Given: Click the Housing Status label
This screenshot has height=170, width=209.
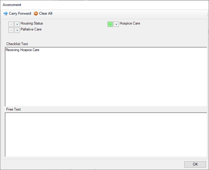Looking at the screenshot, I should [32, 23].
